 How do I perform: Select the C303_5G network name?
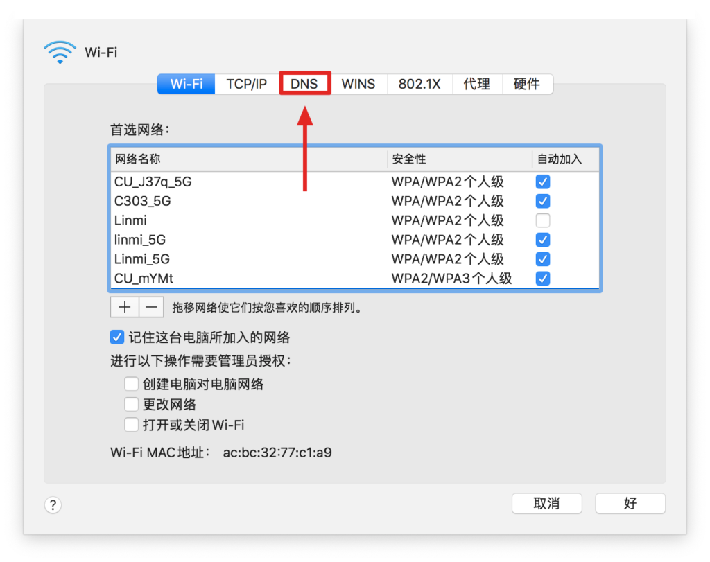143,201
